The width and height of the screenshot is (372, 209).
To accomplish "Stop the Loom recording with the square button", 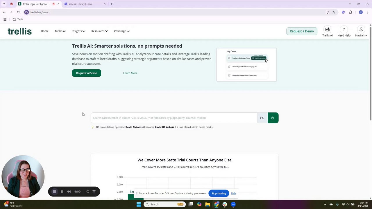I will (x=54, y=192).
